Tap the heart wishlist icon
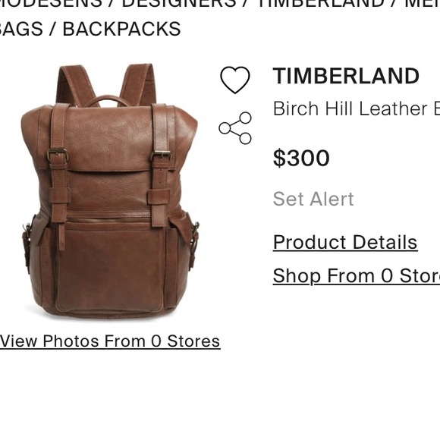 pos(235,80)
